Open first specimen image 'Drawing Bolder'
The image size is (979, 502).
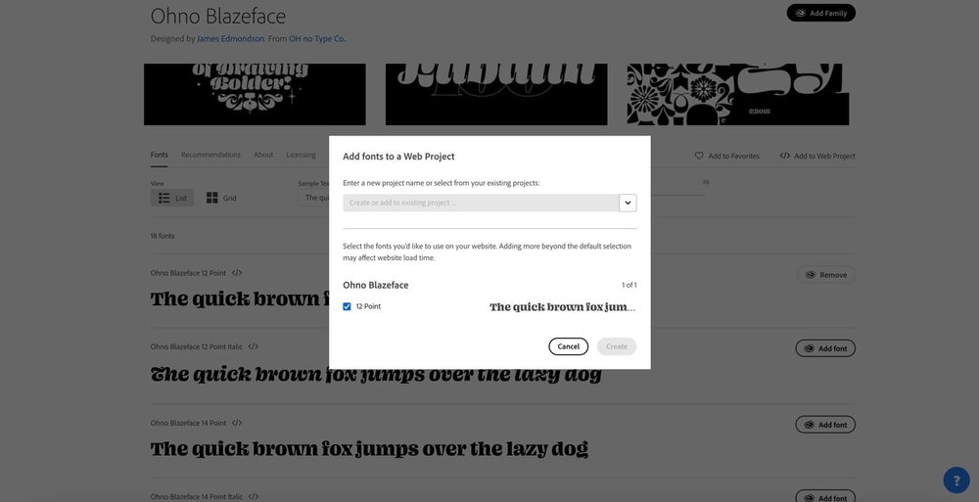[255, 94]
